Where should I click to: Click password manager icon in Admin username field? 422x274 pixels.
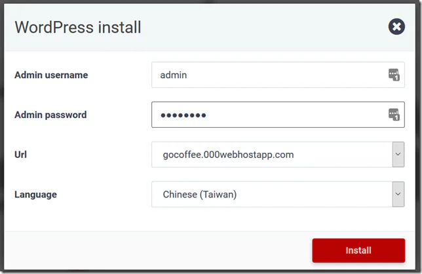coord(394,75)
